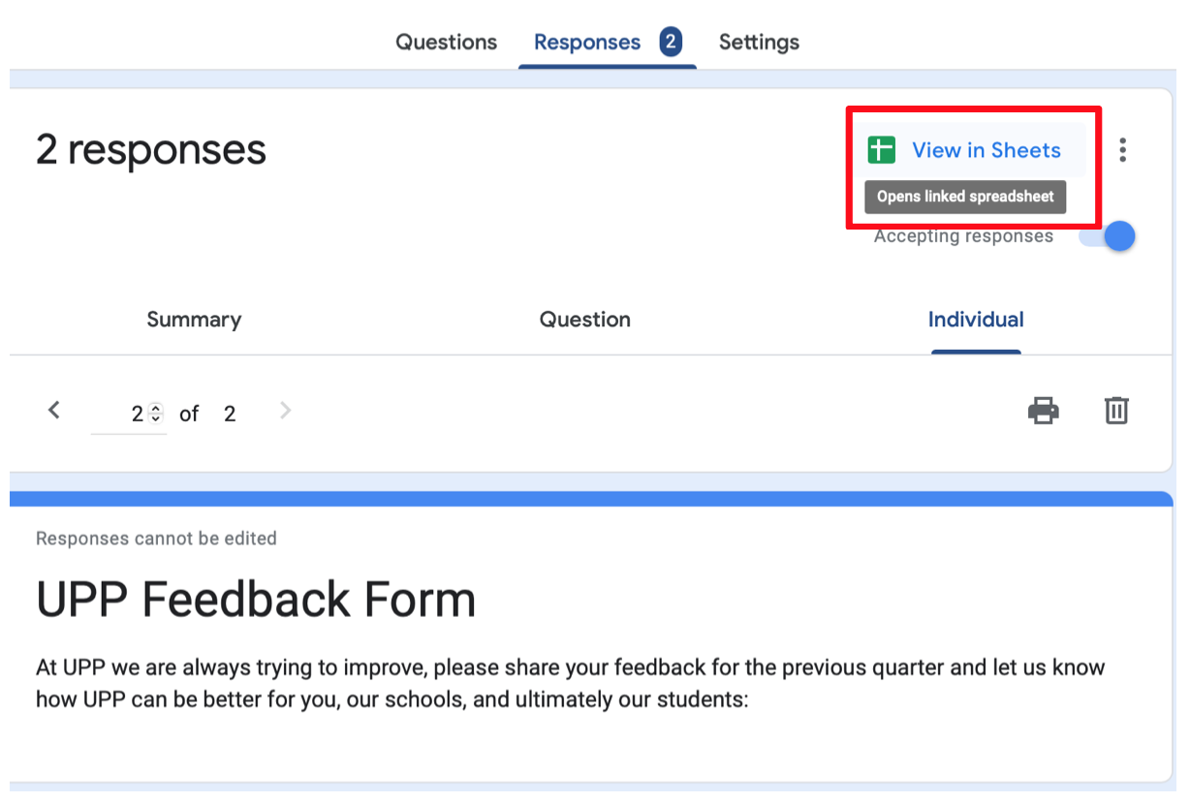Click the UPP Feedback Form title
Screen dimensions: 1190x802
pyautogui.click(x=256, y=600)
